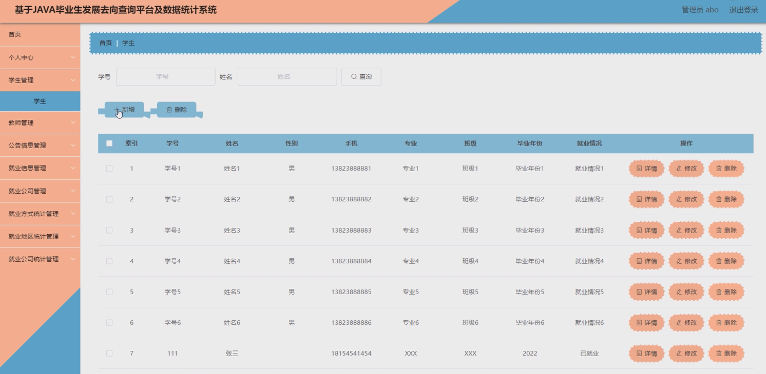
Task: Expand the 就业信息管理 sidebar section
Action: tap(40, 168)
